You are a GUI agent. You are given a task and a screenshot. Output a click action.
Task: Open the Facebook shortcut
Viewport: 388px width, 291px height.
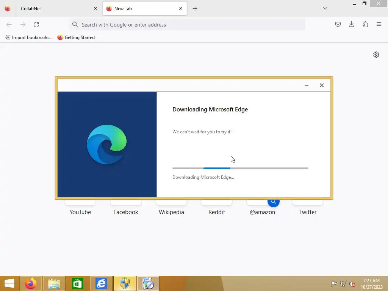126,207
